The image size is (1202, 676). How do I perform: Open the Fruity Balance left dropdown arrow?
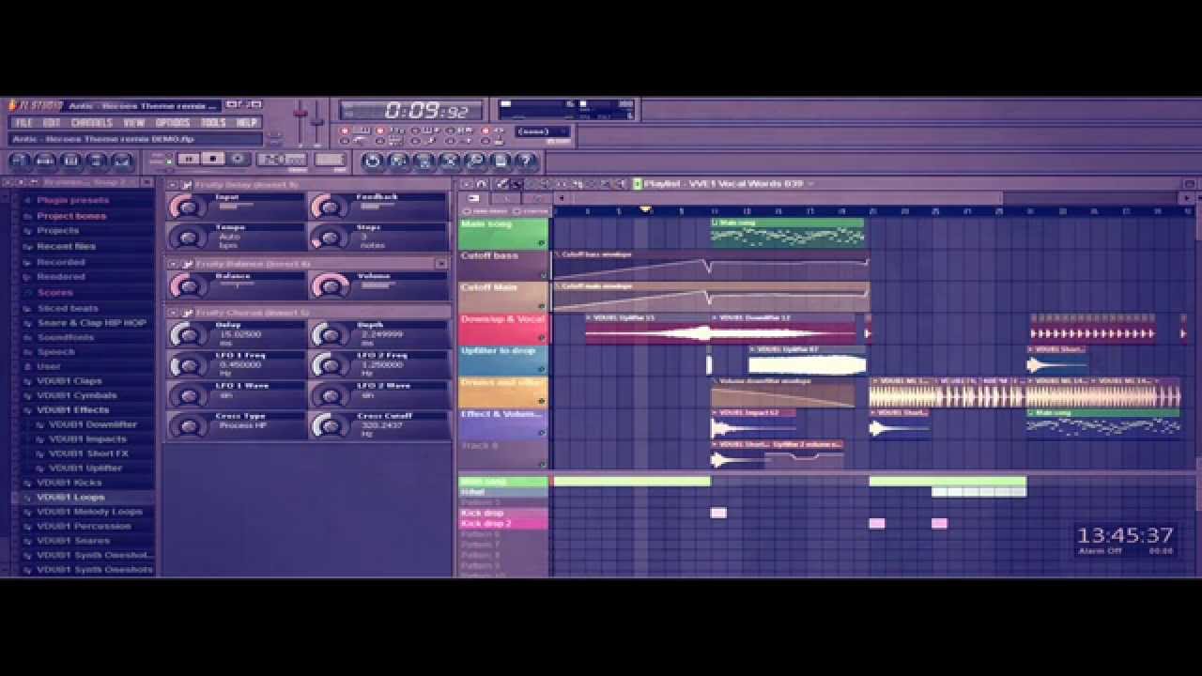coord(173,264)
